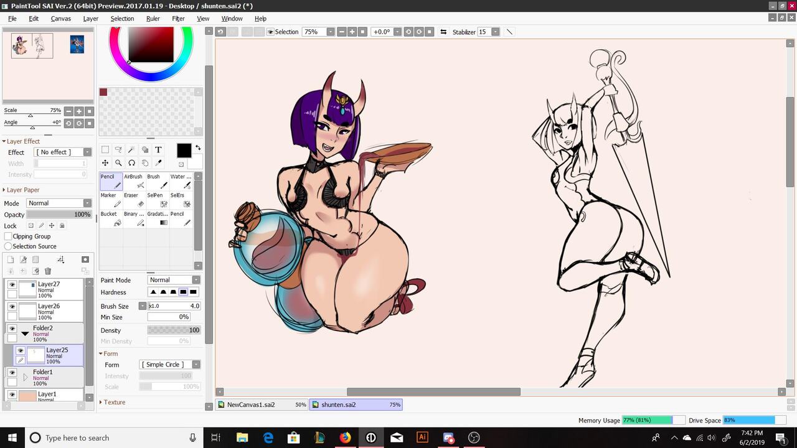Select the AirBrush tool
This screenshot has width=797, height=448.
(134, 181)
